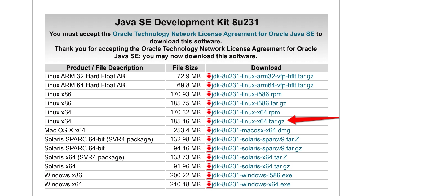Click download icon beside jdk-8u231-linux-x64.tar.gz
Image resolution: width=442 pixels, height=196 pixels.
coord(209,121)
